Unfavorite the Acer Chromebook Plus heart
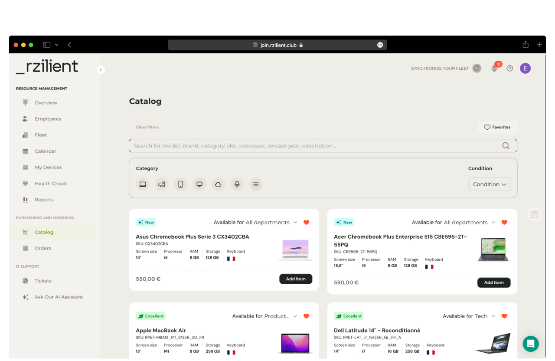 tap(504, 223)
